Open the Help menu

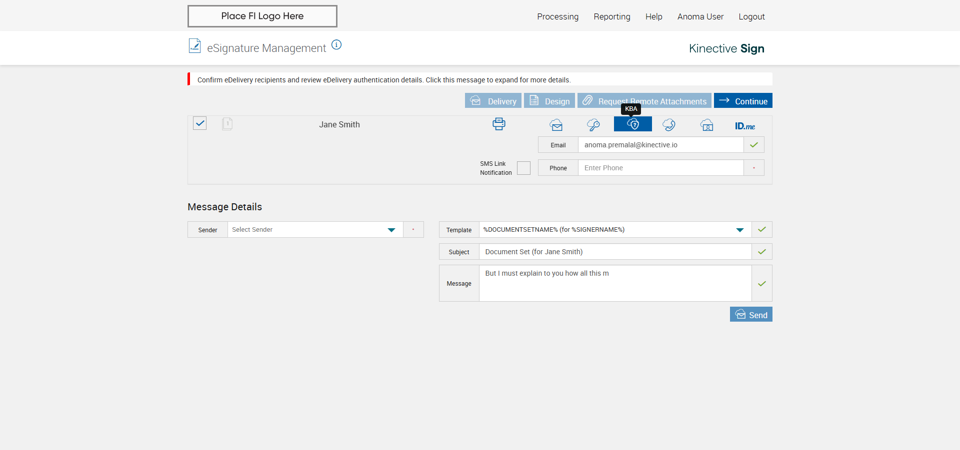[x=653, y=16]
